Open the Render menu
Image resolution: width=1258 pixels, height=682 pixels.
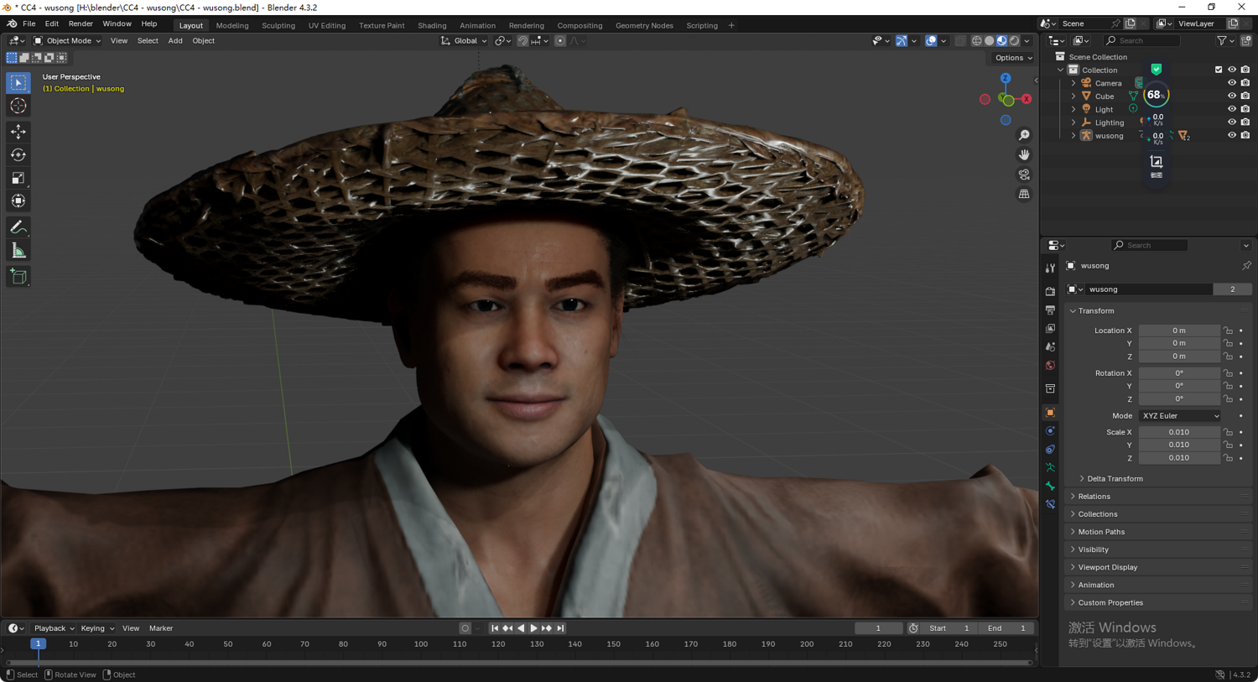coord(81,24)
